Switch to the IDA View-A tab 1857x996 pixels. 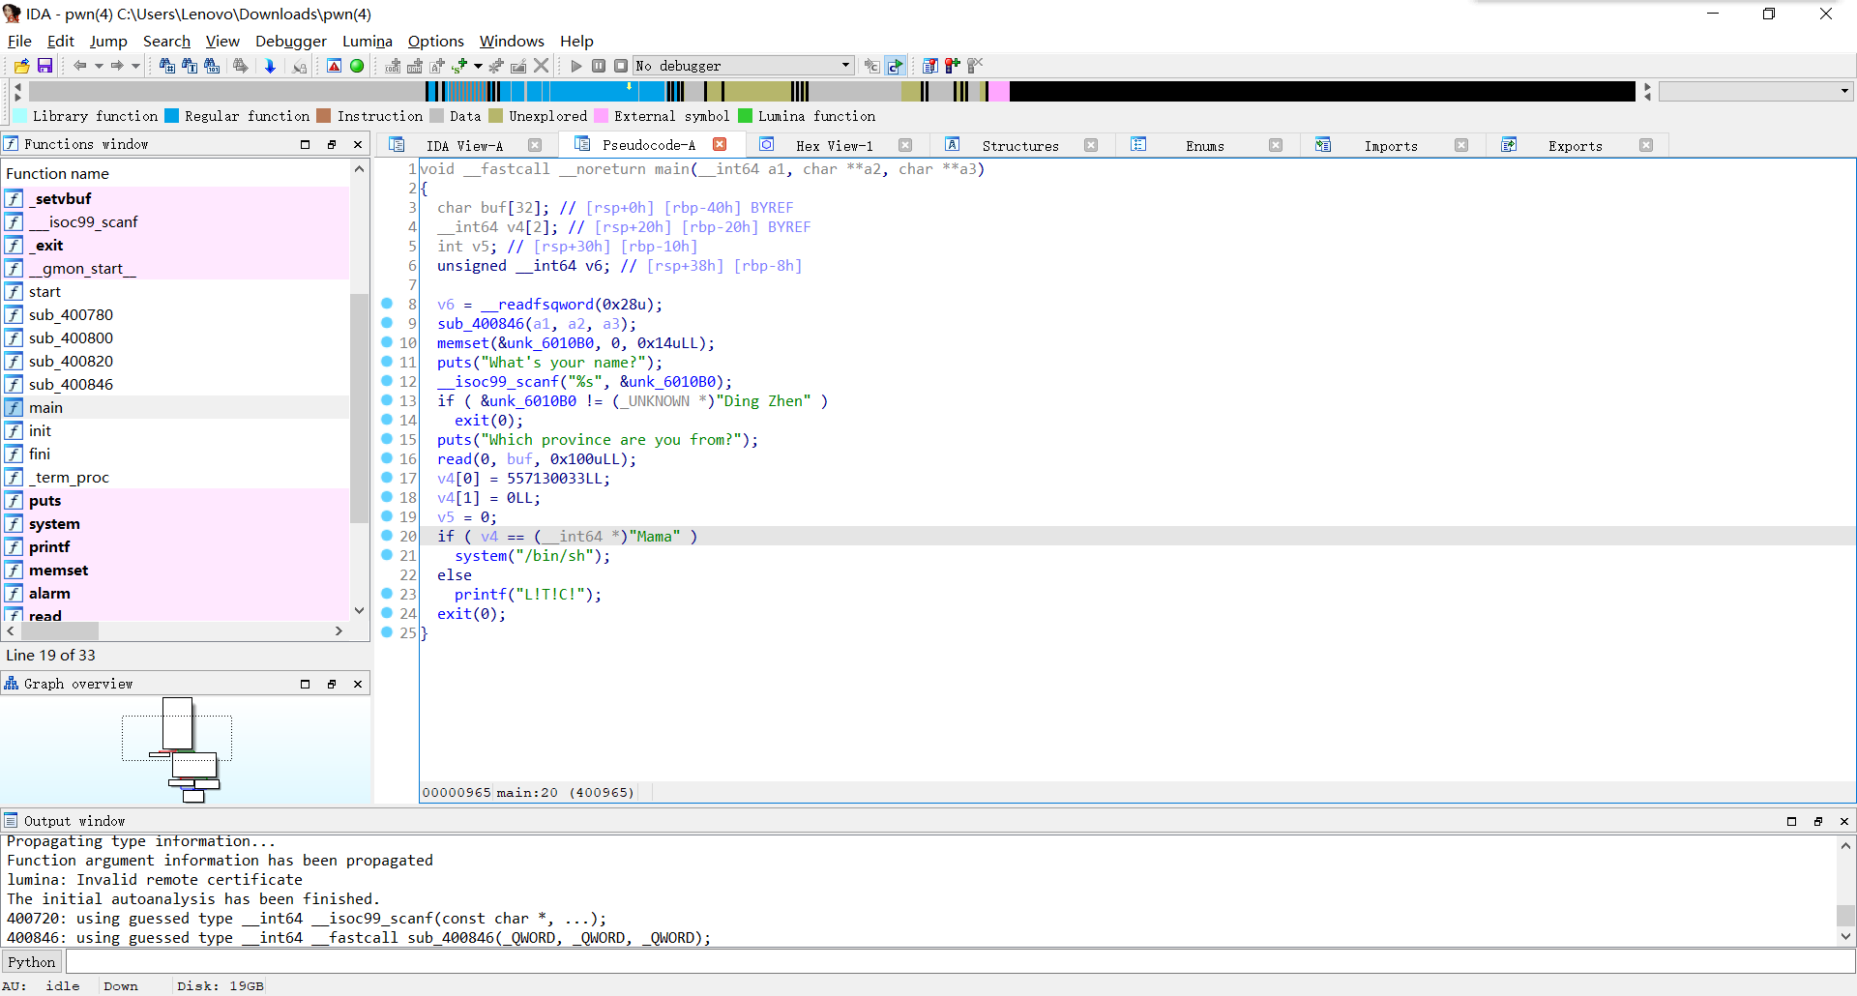pyautogui.click(x=464, y=146)
